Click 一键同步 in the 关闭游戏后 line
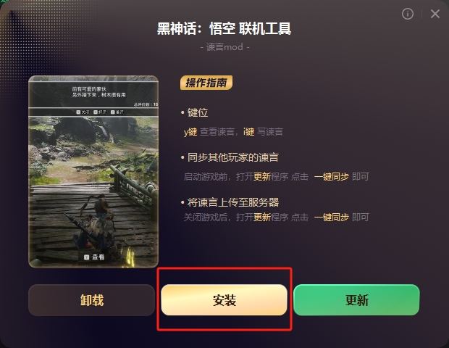The image size is (449, 348). pos(332,217)
